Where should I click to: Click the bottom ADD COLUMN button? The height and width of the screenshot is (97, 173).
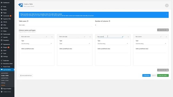click(x=163, y=70)
